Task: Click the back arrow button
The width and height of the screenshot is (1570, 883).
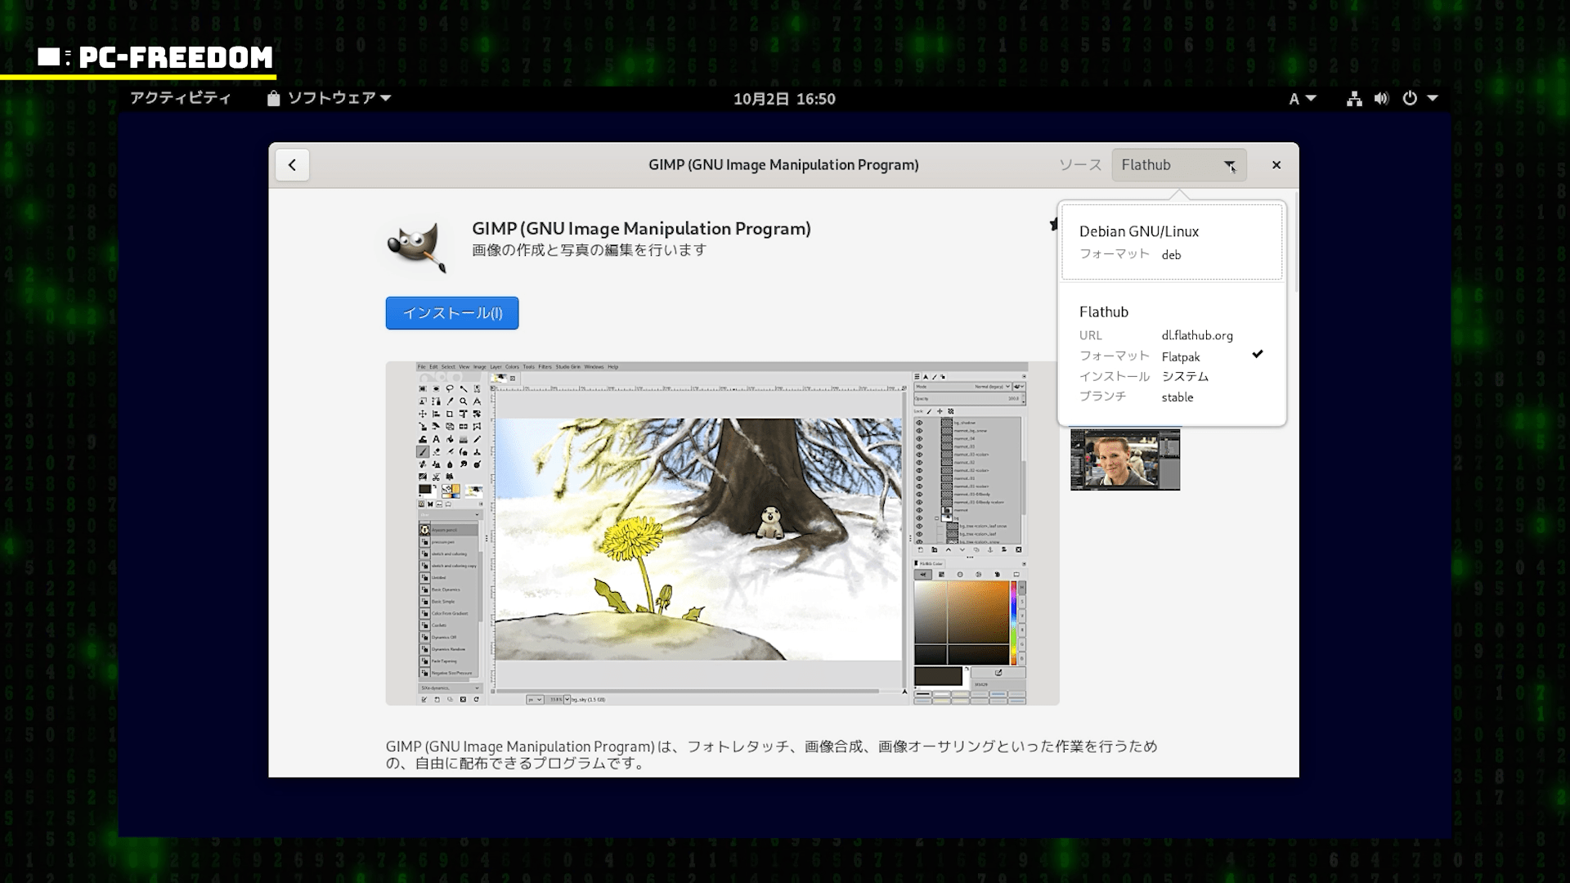Action: click(x=292, y=165)
